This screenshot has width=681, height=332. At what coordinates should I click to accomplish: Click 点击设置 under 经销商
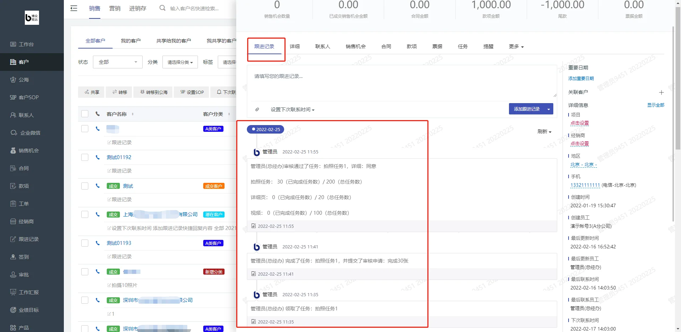click(x=580, y=144)
